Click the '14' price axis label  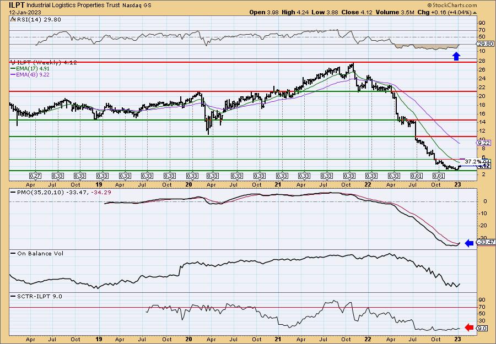tap(482, 122)
